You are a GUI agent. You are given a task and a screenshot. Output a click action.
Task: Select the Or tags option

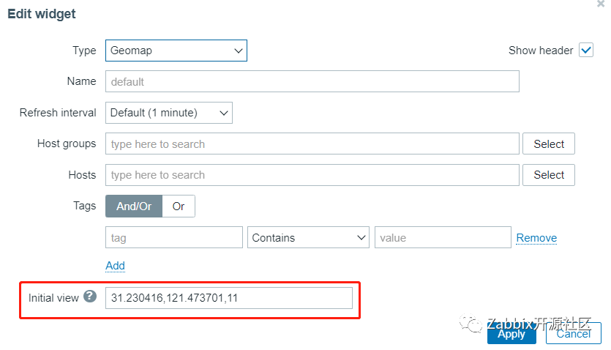coord(179,206)
